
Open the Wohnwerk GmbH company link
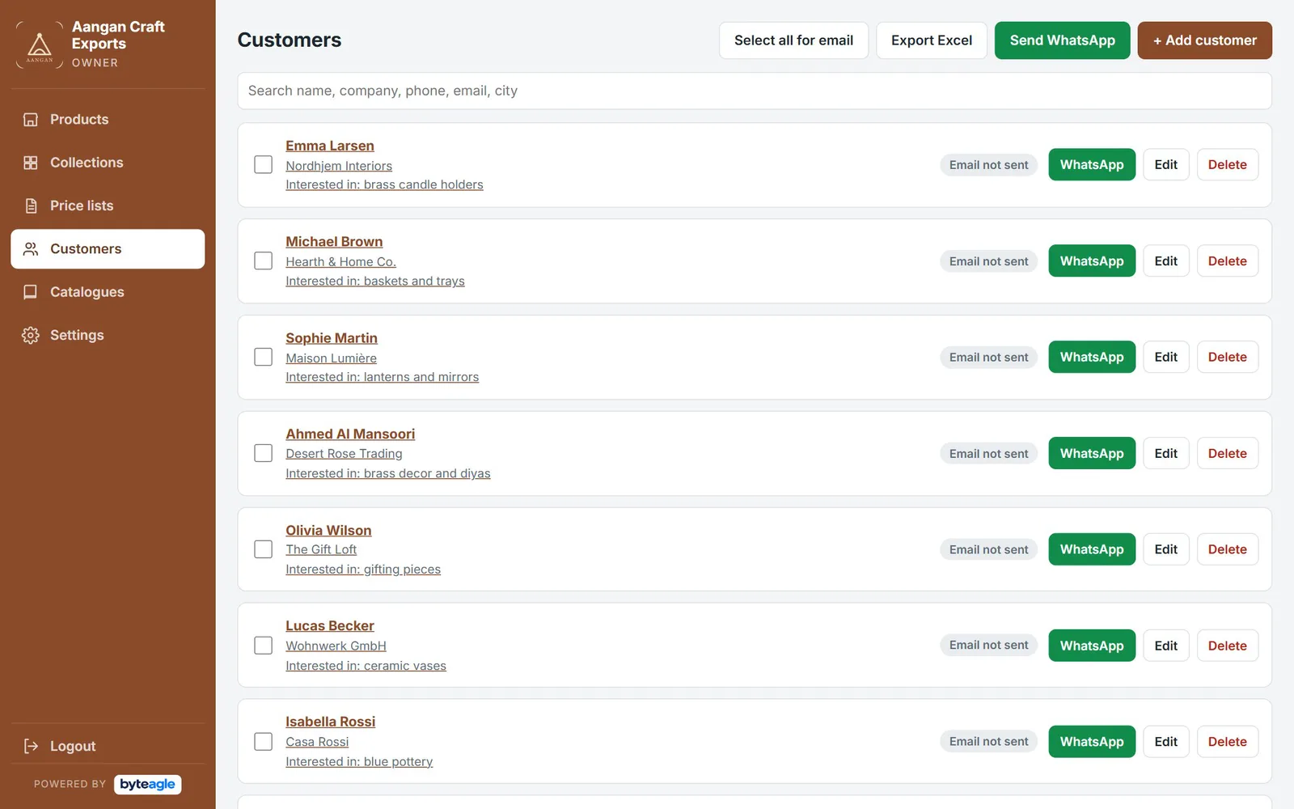336,646
